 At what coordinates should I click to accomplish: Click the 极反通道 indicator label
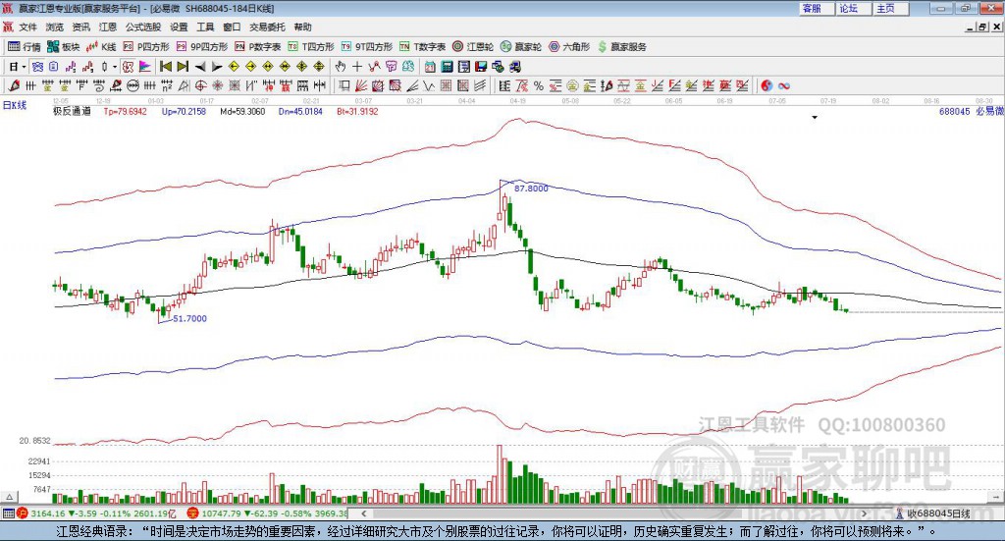(x=72, y=112)
